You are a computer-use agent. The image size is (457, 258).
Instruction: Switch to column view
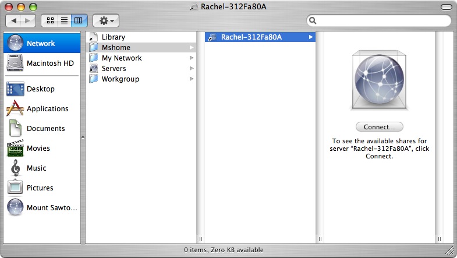click(x=79, y=20)
